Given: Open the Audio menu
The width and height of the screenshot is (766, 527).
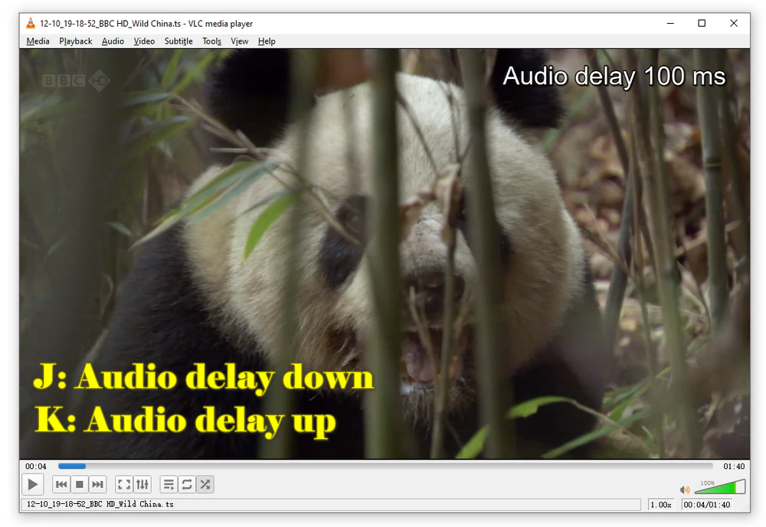Looking at the screenshot, I should [113, 41].
